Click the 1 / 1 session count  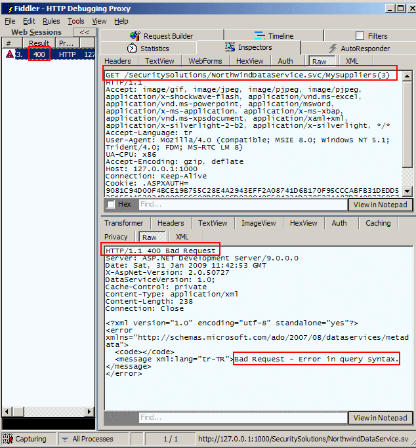coord(171,439)
